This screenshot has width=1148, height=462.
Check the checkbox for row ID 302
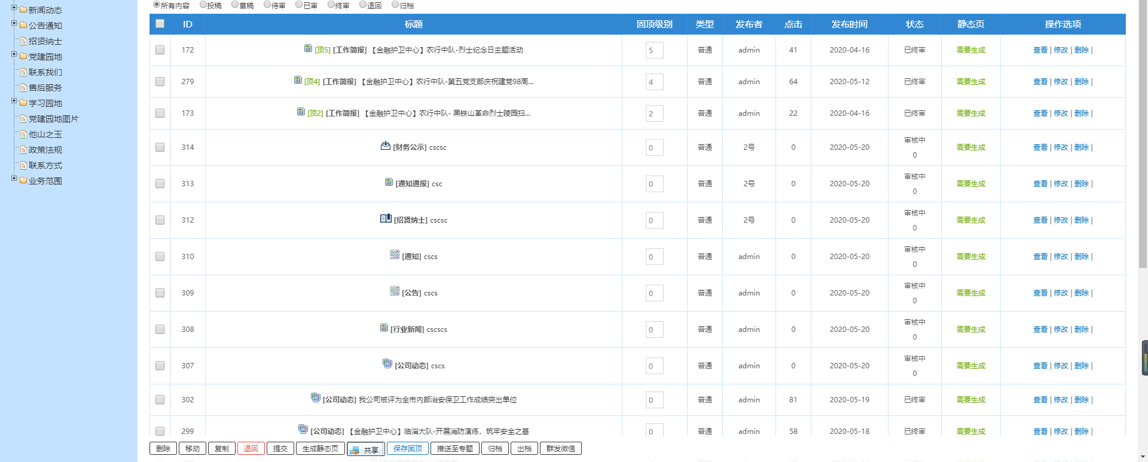pyautogui.click(x=160, y=400)
